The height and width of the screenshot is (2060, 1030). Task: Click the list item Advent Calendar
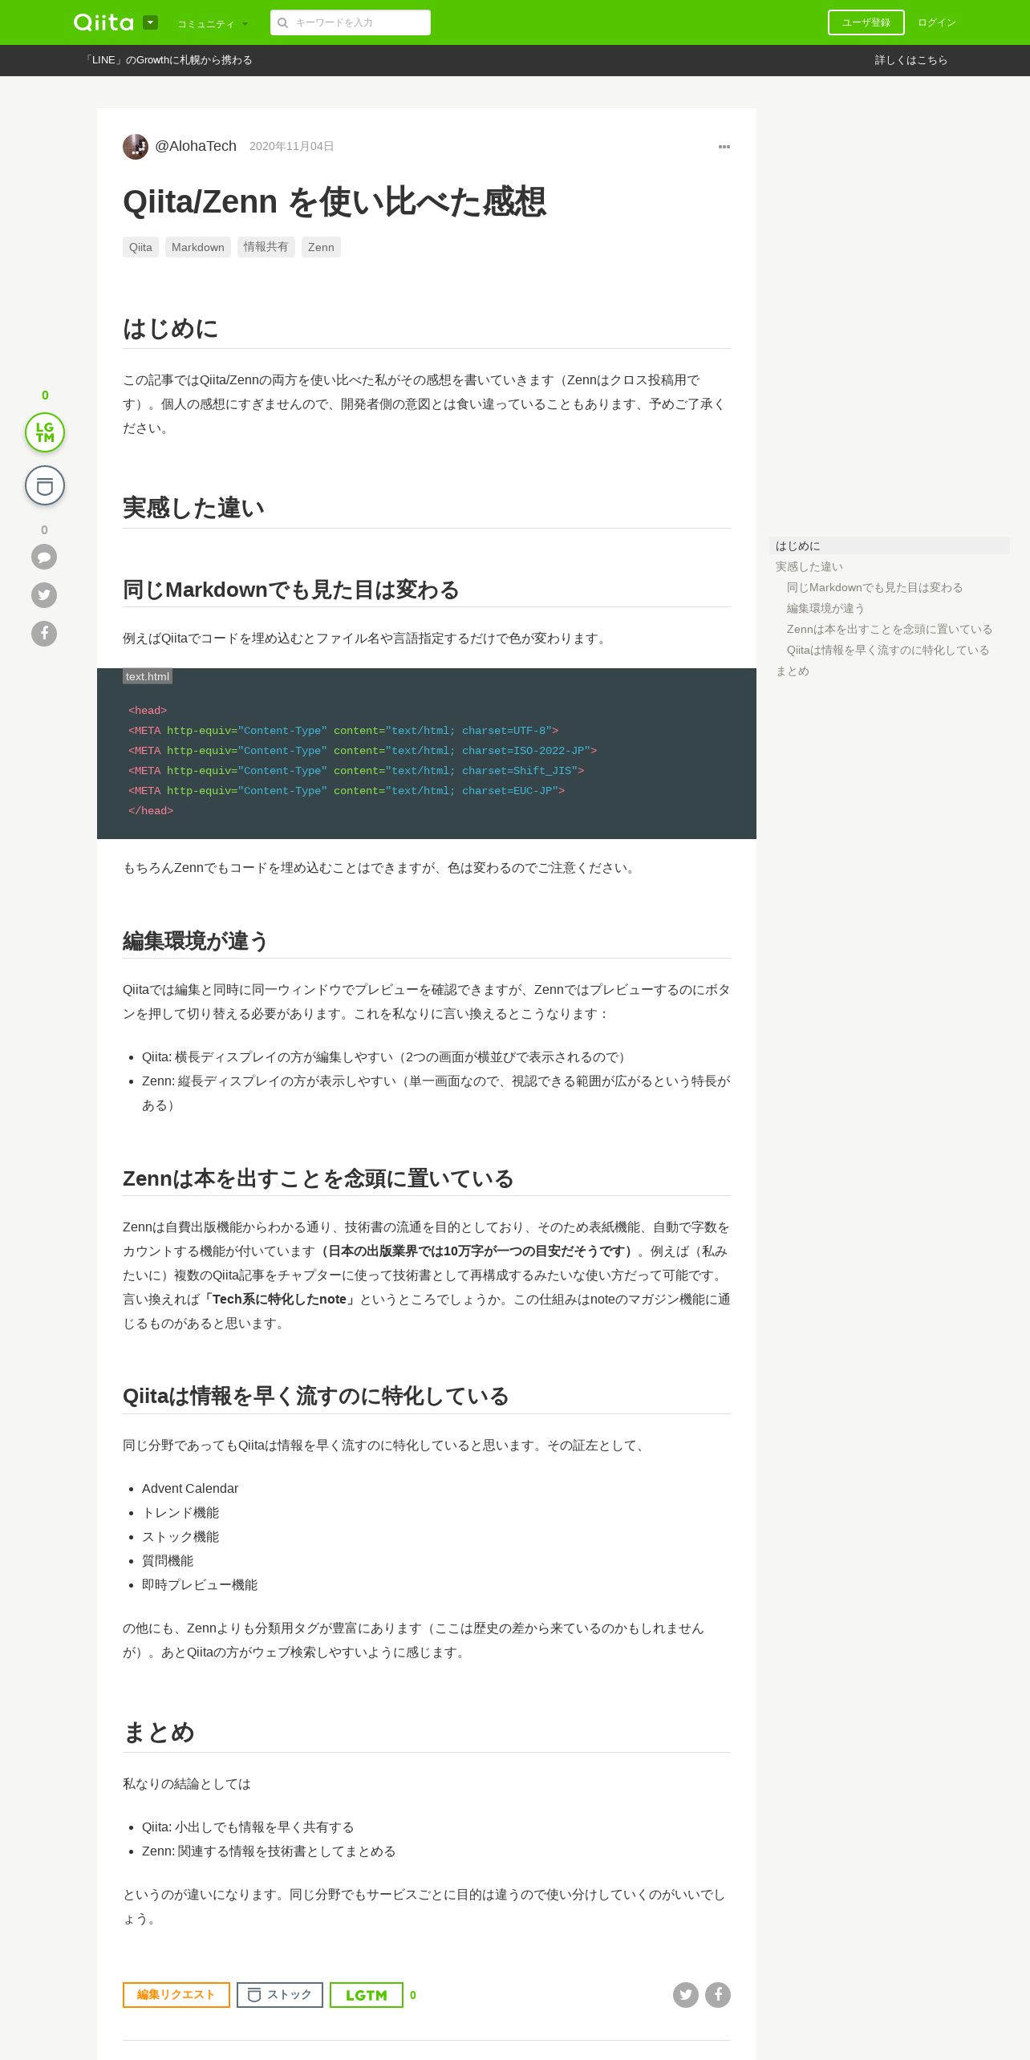click(x=190, y=1489)
